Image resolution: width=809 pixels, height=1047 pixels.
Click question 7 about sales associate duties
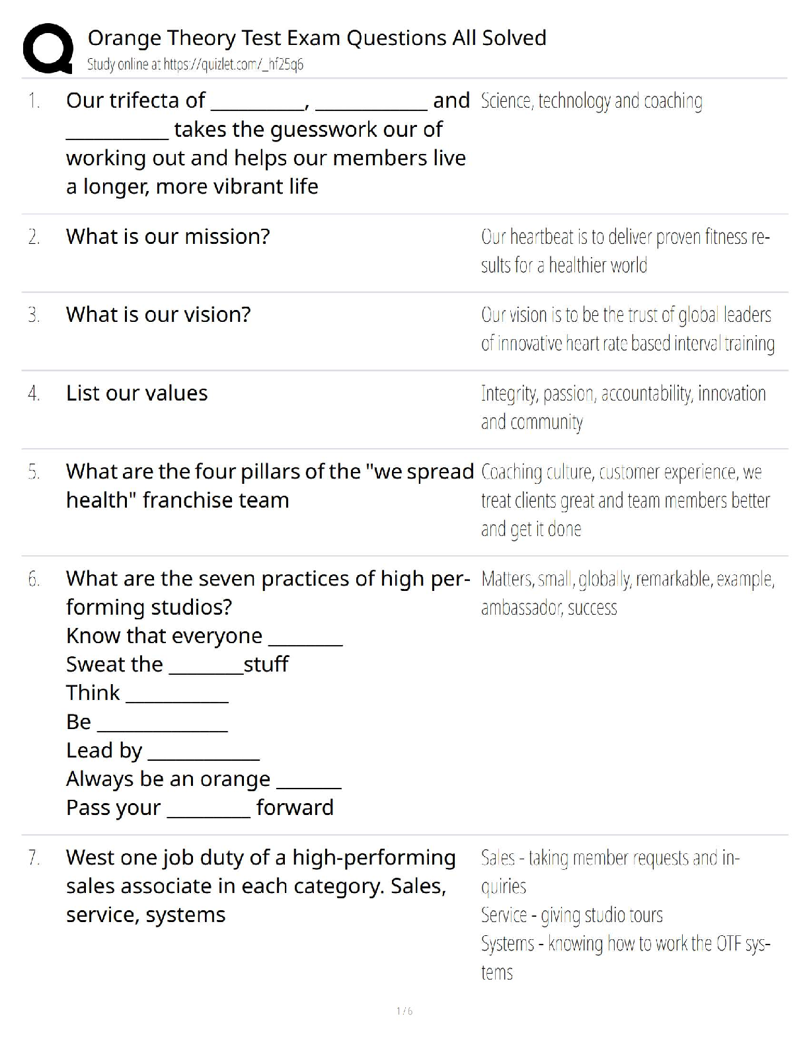[x=260, y=886]
